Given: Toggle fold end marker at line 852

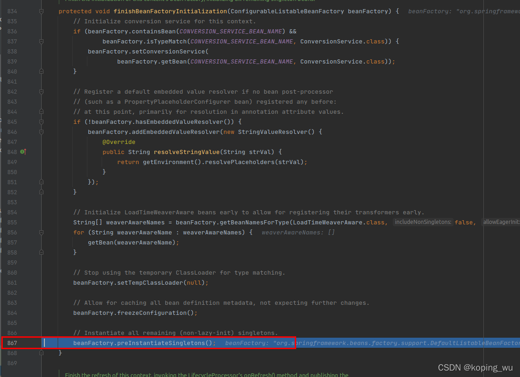Looking at the screenshot, I should tap(42, 192).
